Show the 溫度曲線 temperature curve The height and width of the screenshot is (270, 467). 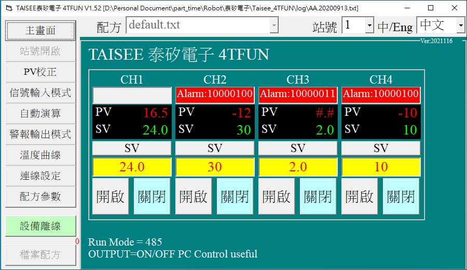(x=40, y=155)
